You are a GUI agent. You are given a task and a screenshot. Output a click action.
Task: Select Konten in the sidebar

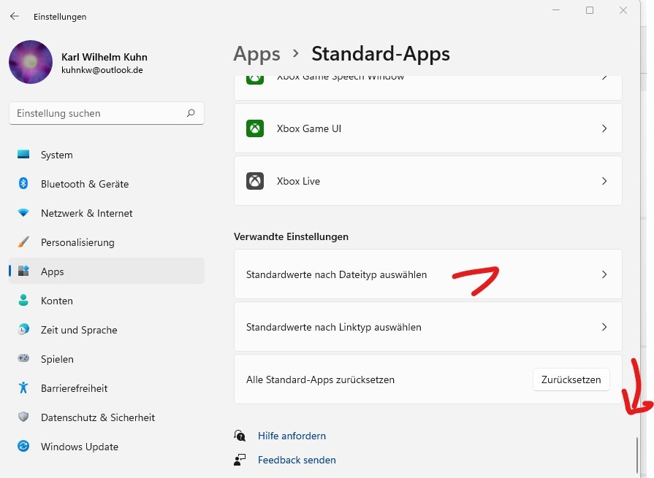tap(57, 301)
